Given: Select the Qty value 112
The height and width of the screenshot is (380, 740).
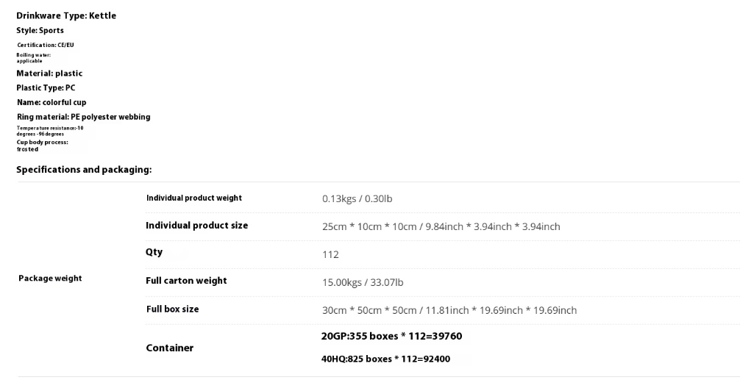Looking at the screenshot, I should coord(330,254).
